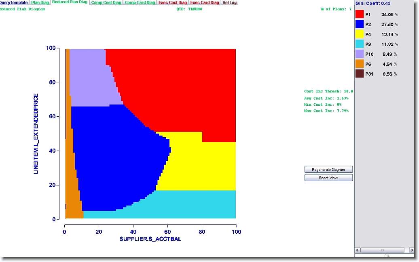The height and width of the screenshot is (262, 419).
Task: Click the yellow region in the plan diagram
Action: [x=202, y=166]
